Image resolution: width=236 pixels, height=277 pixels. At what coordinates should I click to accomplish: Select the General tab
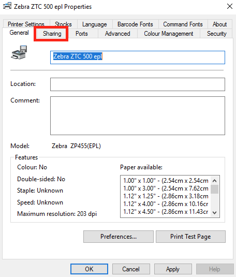click(19, 33)
